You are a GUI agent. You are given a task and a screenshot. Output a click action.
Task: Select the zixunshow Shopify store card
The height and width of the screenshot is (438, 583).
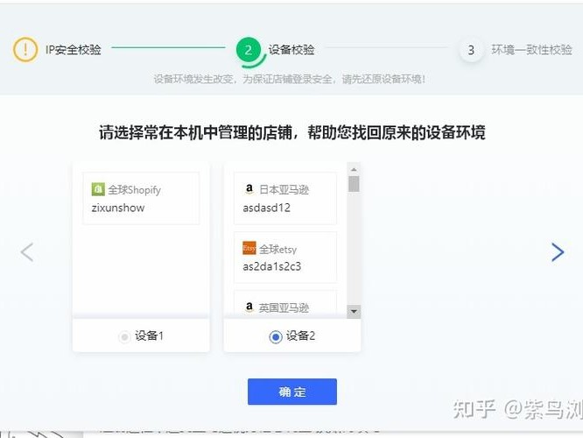pyautogui.click(x=141, y=198)
